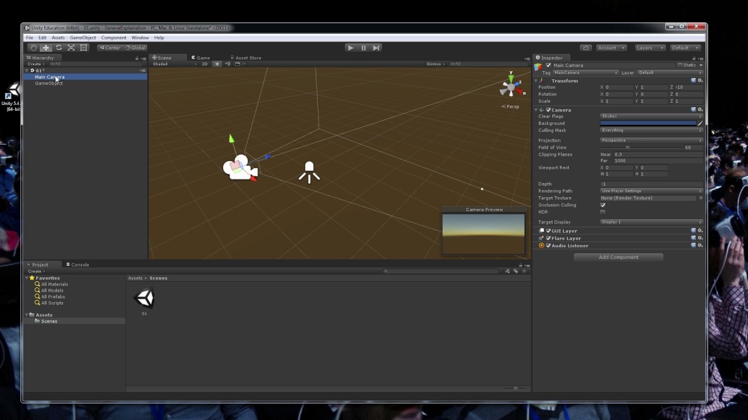
Task: Toggle GUI Layer enabled checkbox
Action: [548, 230]
